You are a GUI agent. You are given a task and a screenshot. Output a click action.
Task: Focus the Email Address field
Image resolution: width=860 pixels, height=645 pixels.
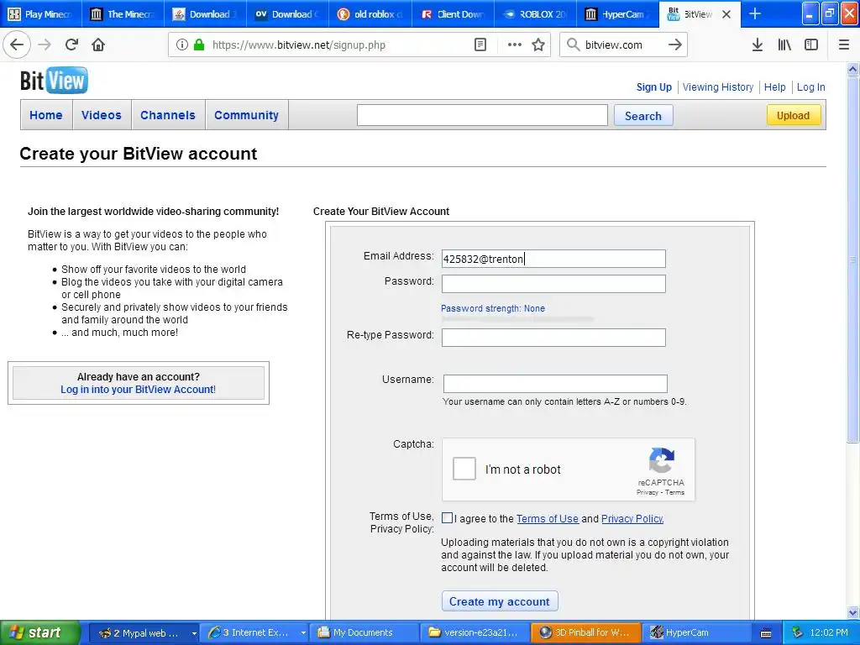pos(553,259)
